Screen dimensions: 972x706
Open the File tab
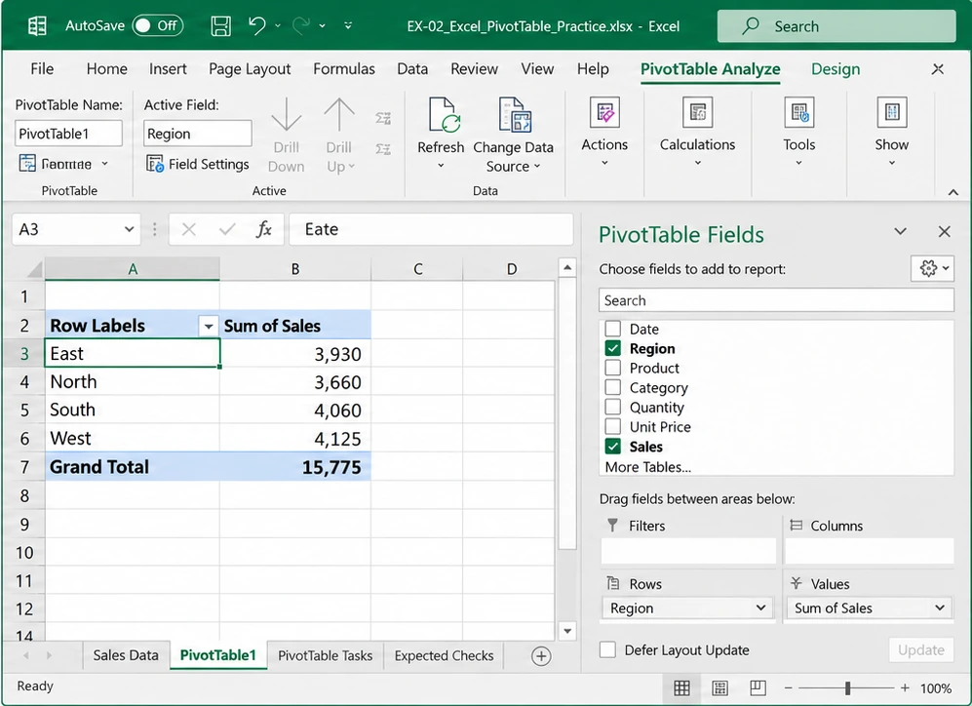[42, 69]
